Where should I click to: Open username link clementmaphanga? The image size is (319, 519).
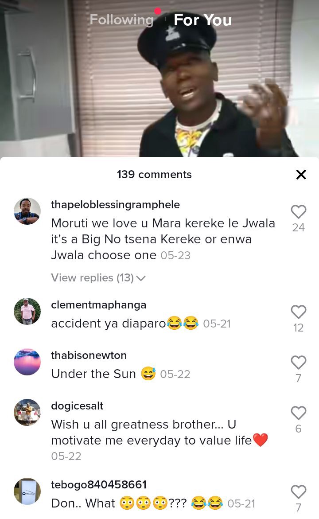[98, 305]
